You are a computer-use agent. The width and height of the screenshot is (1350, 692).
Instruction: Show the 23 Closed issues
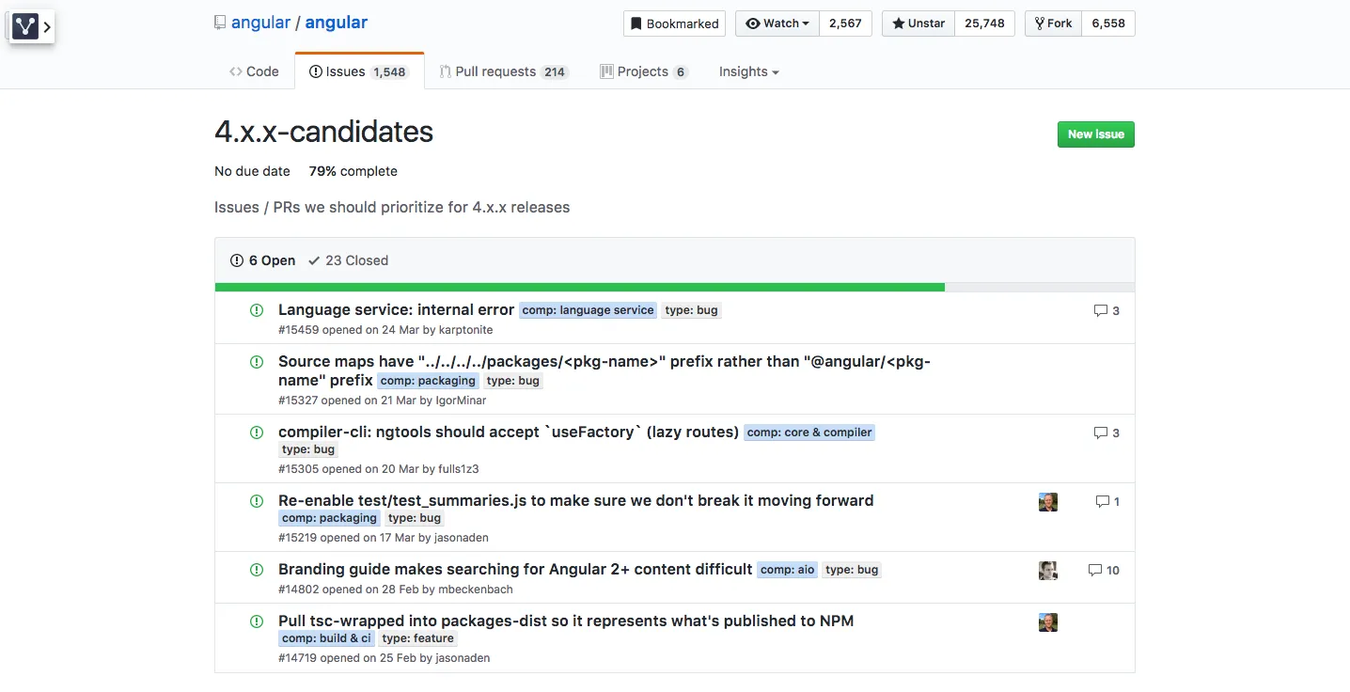pos(348,260)
